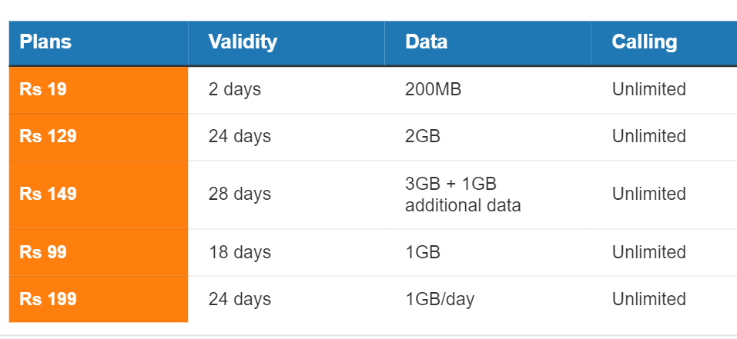The width and height of the screenshot is (737, 339).
Task: Click the 200MB data cell
Action: (433, 90)
